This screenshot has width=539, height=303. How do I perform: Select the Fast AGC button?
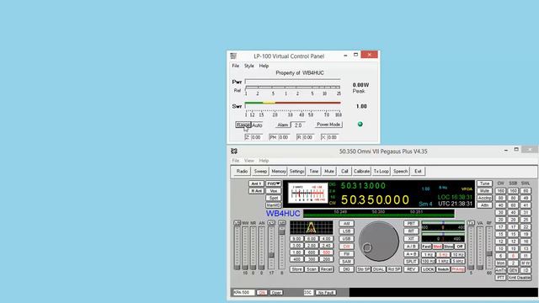(x=426, y=247)
